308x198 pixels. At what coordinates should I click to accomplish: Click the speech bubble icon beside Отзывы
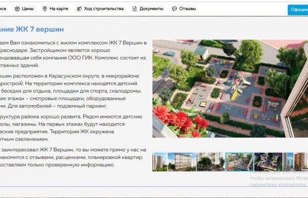[174, 9]
